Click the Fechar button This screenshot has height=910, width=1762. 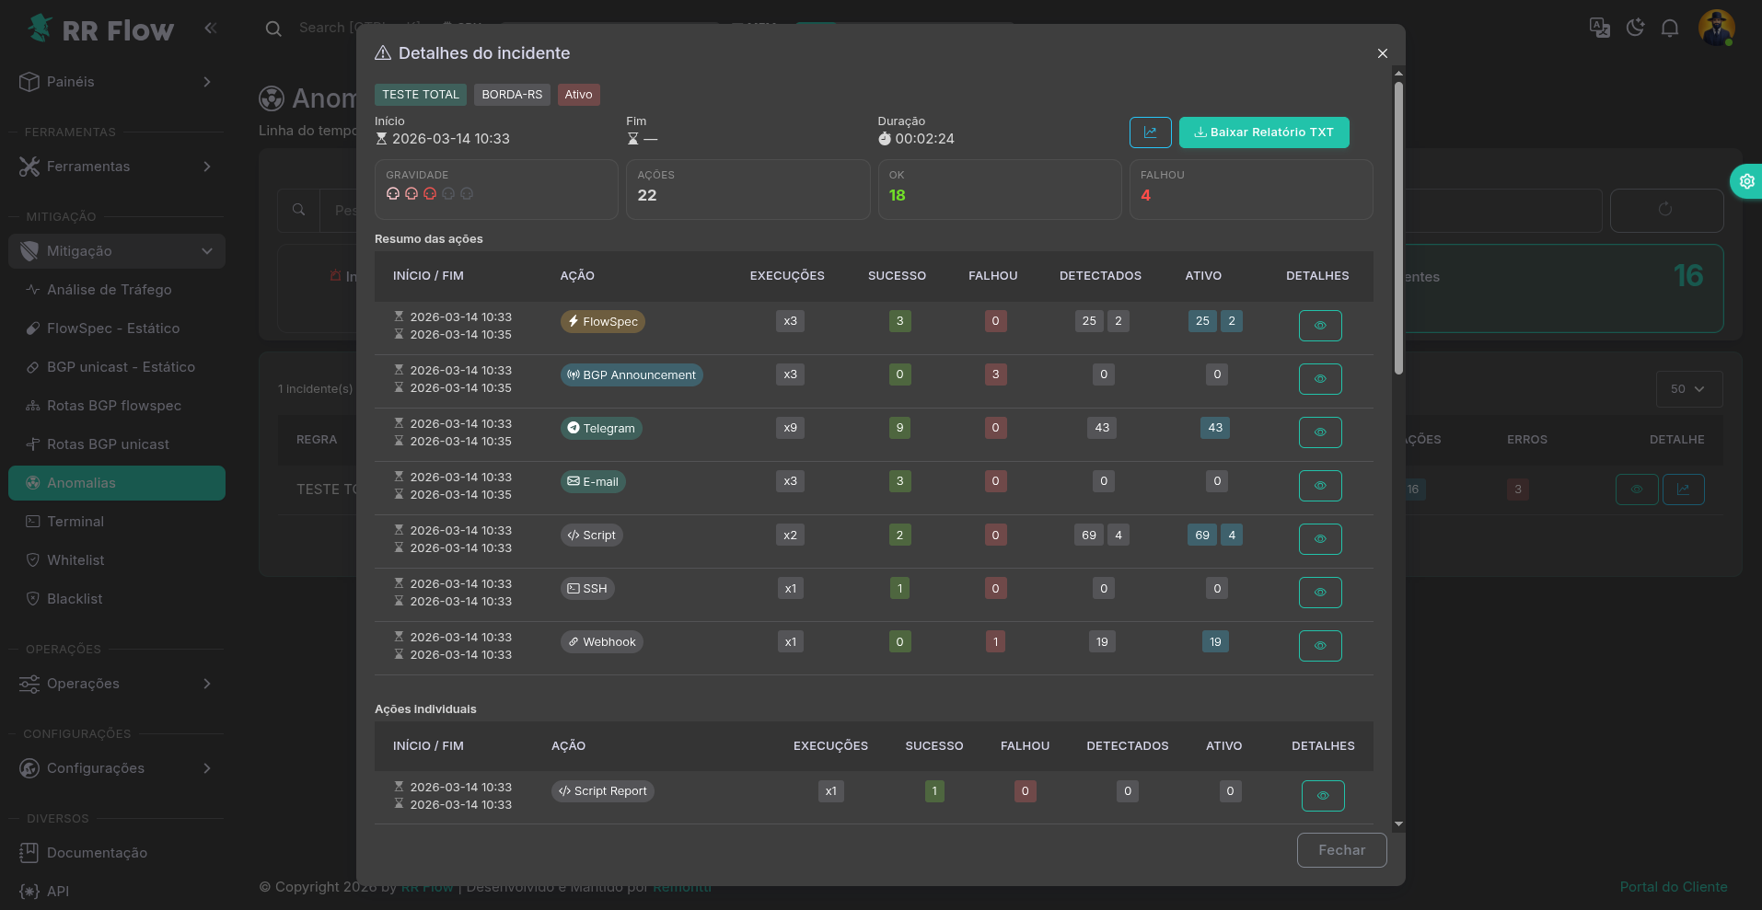tap(1340, 850)
